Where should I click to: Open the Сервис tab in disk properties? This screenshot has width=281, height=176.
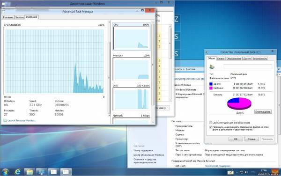pyautogui.click(x=221, y=59)
